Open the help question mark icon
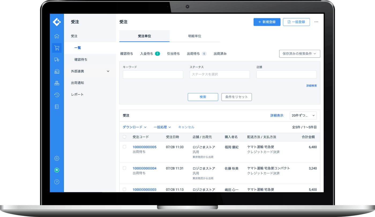This screenshot has height=217, width=375. click(x=57, y=182)
